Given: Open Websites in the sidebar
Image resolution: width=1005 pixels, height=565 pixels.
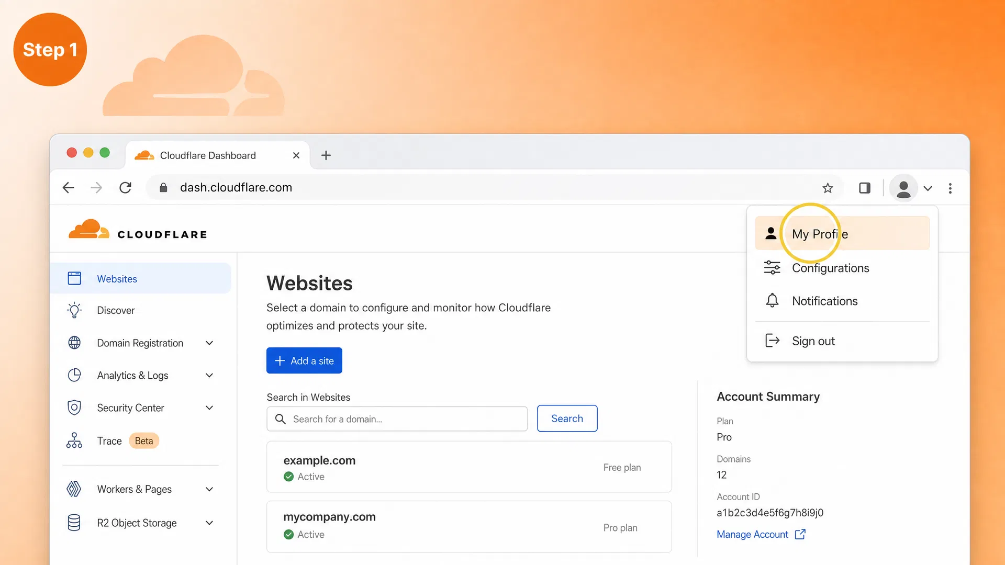Looking at the screenshot, I should click(x=141, y=278).
